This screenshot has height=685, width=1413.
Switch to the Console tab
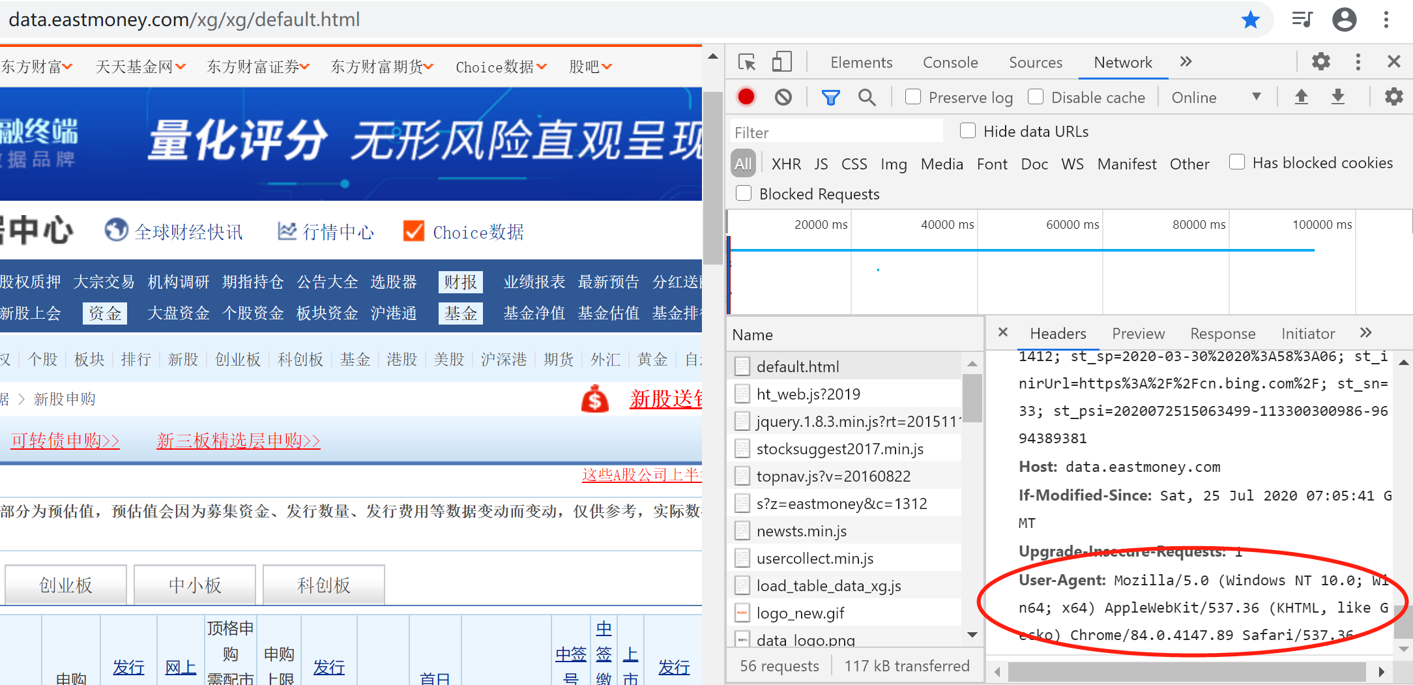coord(950,63)
